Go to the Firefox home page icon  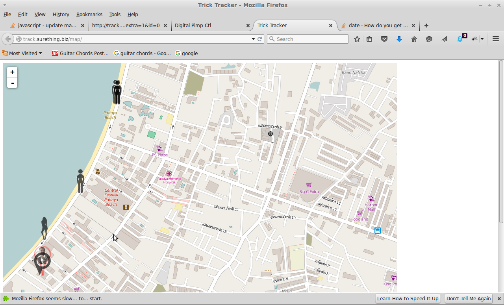click(x=414, y=39)
